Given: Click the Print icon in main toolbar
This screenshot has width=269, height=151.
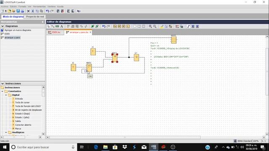Looking at the screenshot, I should pyautogui.click(x=22, y=11).
